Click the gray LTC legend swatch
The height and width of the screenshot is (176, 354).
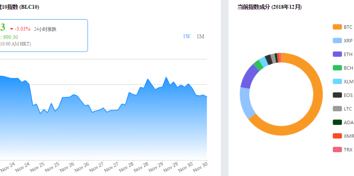(337, 109)
